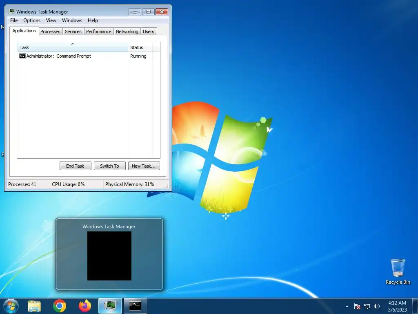Open the Options menu
Image resolution: width=418 pixels, height=314 pixels.
tap(32, 20)
